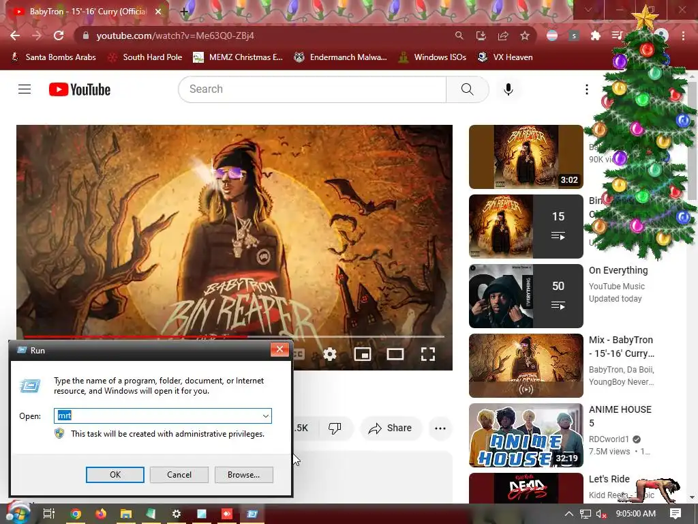Open video settings gear icon
Viewport: 698px width, 524px height.
(329, 354)
